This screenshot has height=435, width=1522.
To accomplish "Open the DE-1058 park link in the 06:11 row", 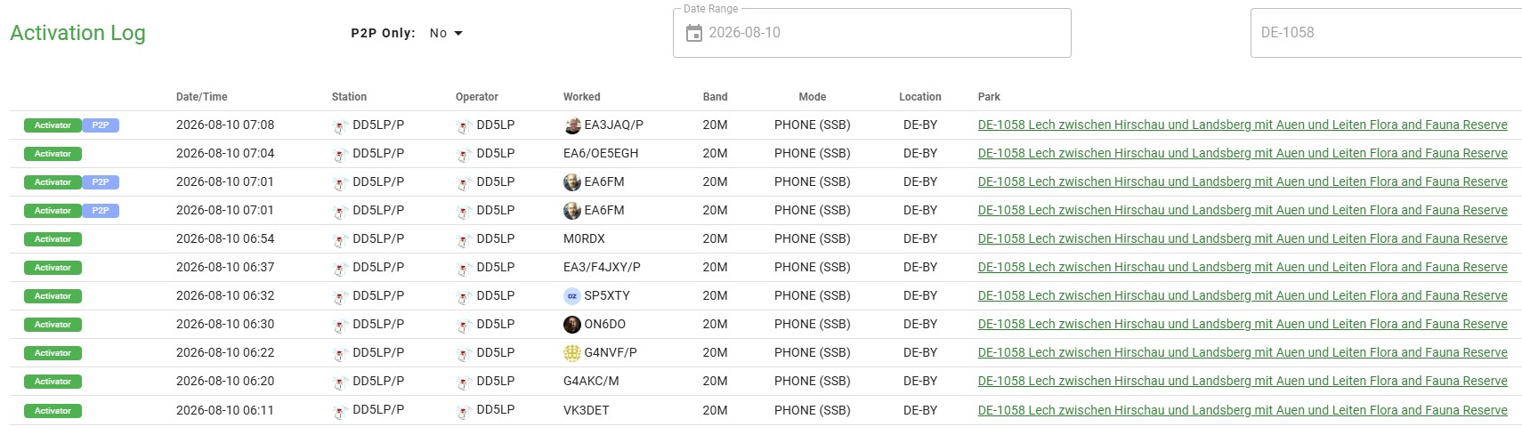I will pos(1243,410).
